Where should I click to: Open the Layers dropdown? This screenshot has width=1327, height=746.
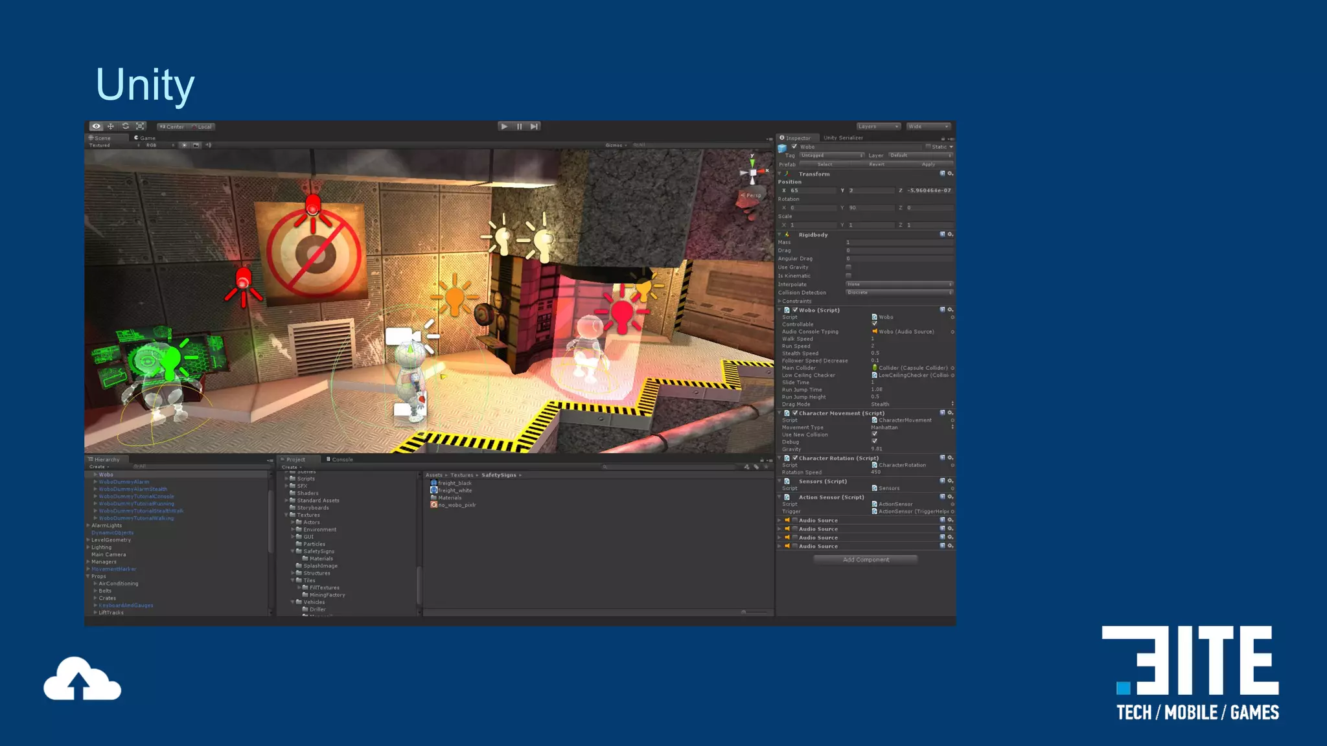(x=878, y=126)
